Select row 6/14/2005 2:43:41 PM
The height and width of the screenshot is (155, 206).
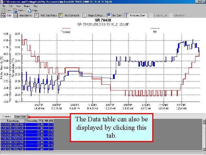tap(27, 142)
